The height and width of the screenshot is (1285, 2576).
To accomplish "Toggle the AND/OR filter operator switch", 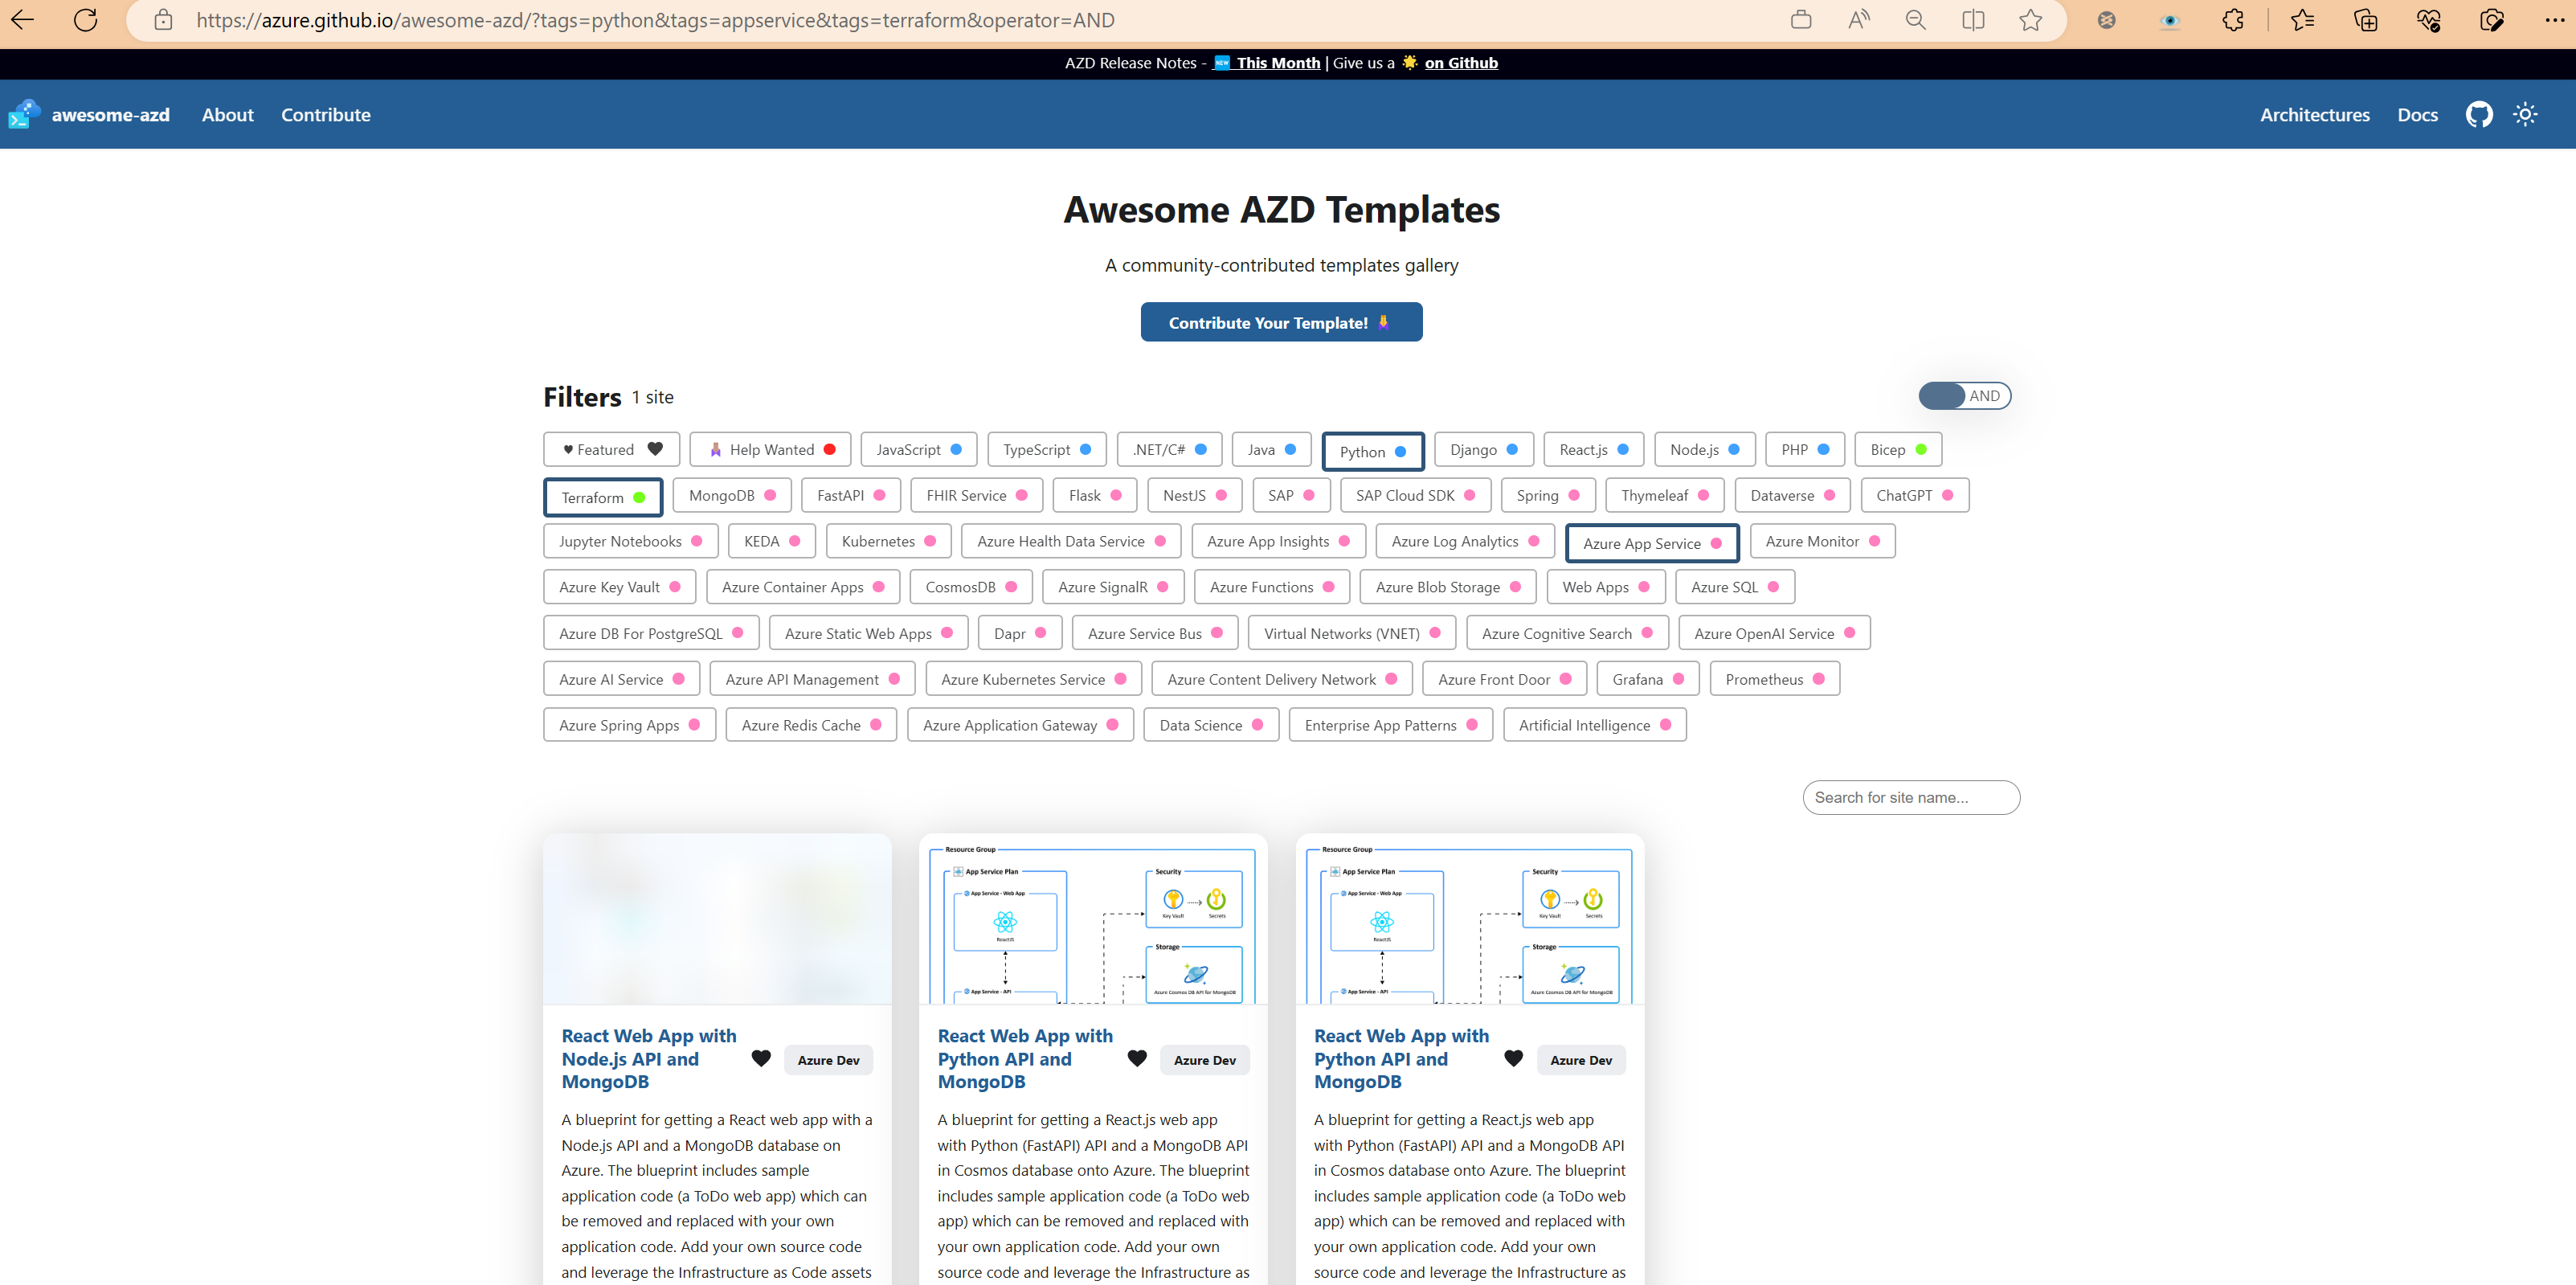I will pyautogui.click(x=1964, y=395).
